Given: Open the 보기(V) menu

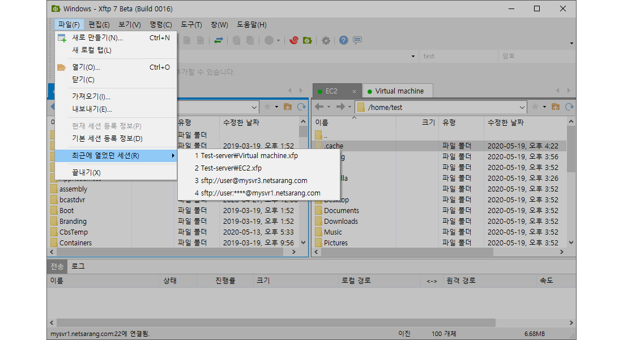Looking at the screenshot, I should click(x=130, y=25).
